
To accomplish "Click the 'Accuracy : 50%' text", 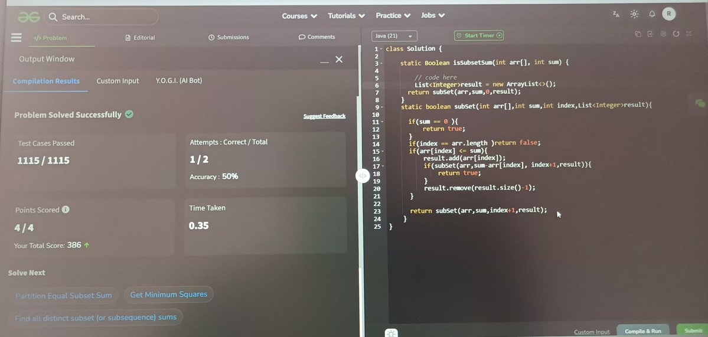I will [x=214, y=176].
